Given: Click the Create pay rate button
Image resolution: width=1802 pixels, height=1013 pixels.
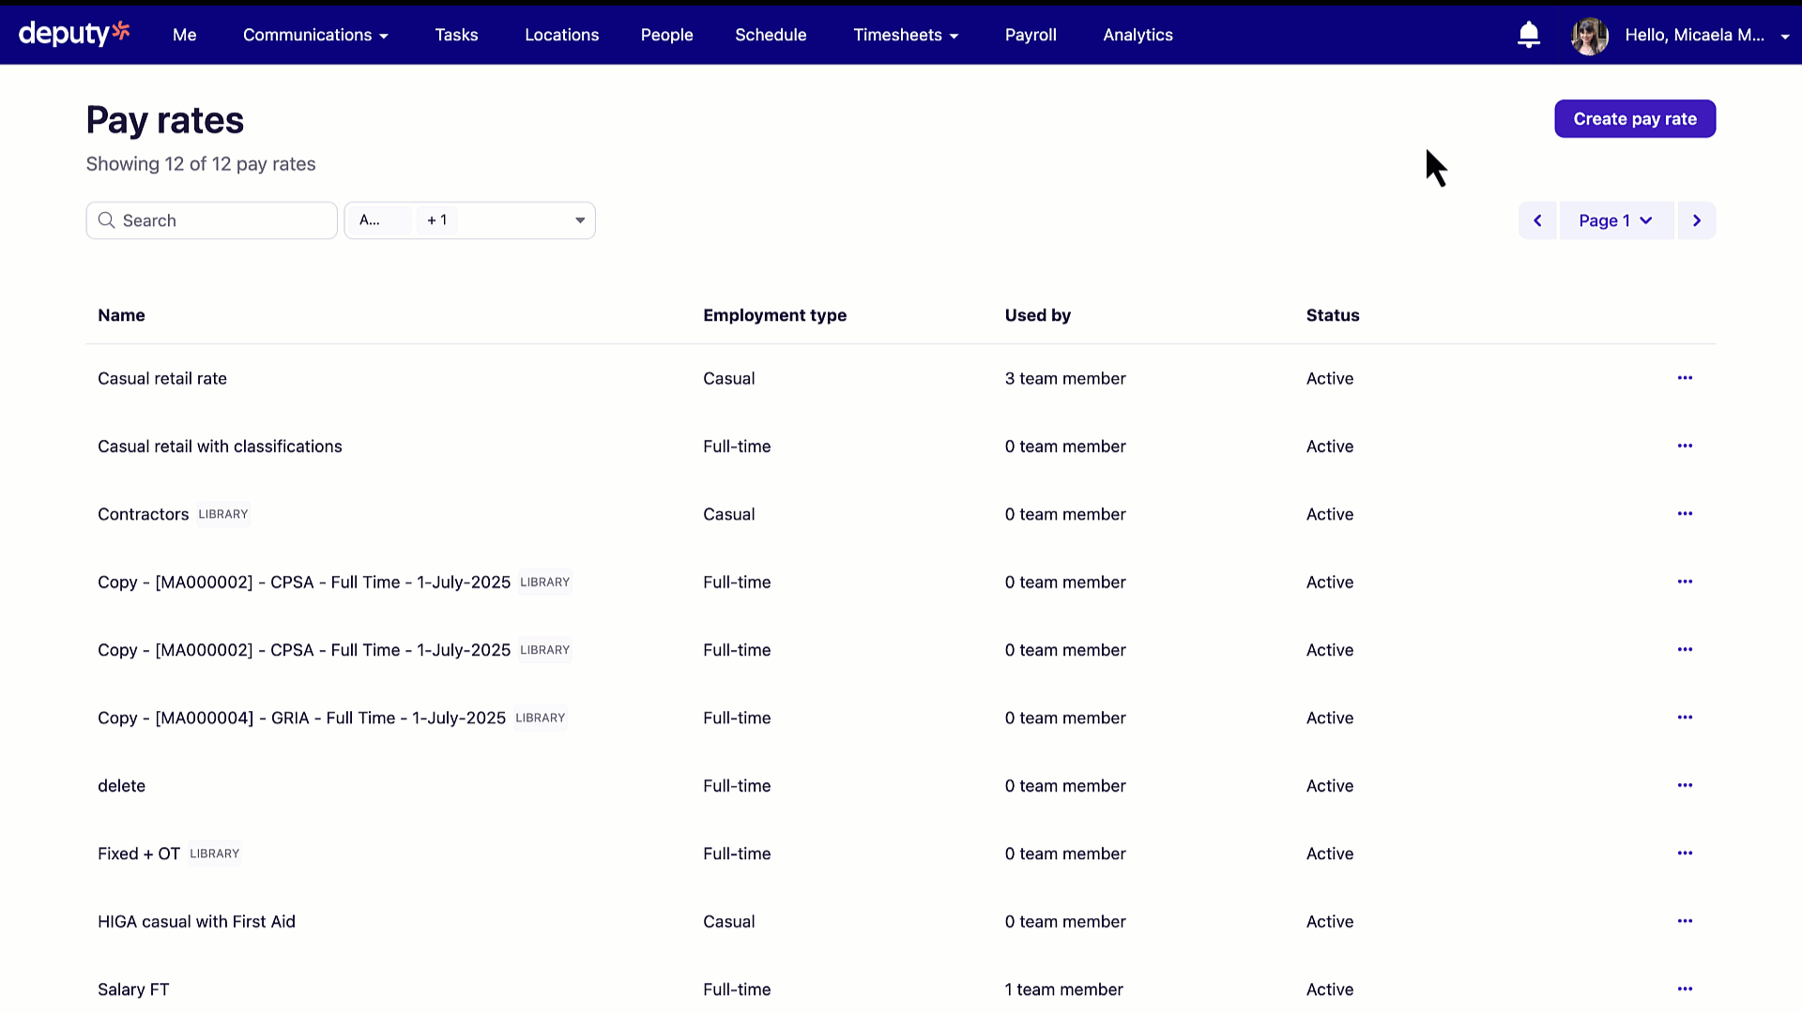Looking at the screenshot, I should coord(1634,118).
